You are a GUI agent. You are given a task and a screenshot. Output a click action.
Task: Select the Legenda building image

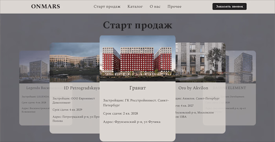[35, 67]
